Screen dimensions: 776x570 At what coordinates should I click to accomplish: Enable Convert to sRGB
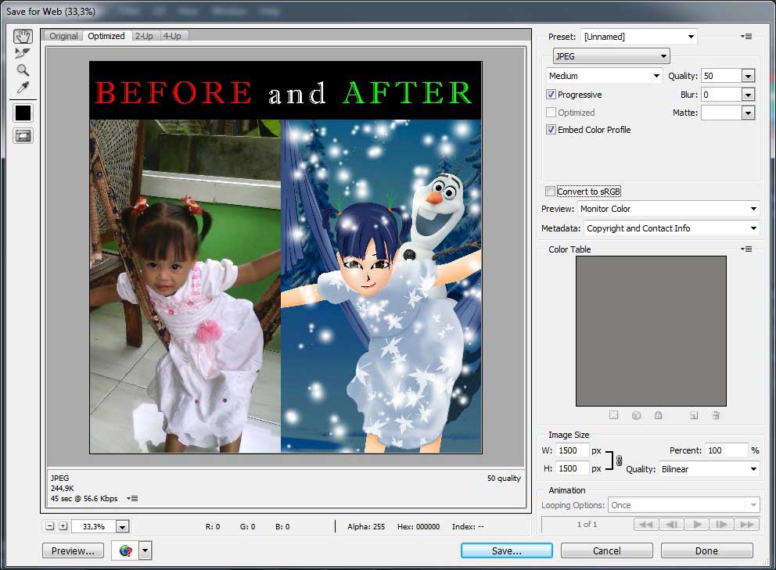pyautogui.click(x=550, y=191)
